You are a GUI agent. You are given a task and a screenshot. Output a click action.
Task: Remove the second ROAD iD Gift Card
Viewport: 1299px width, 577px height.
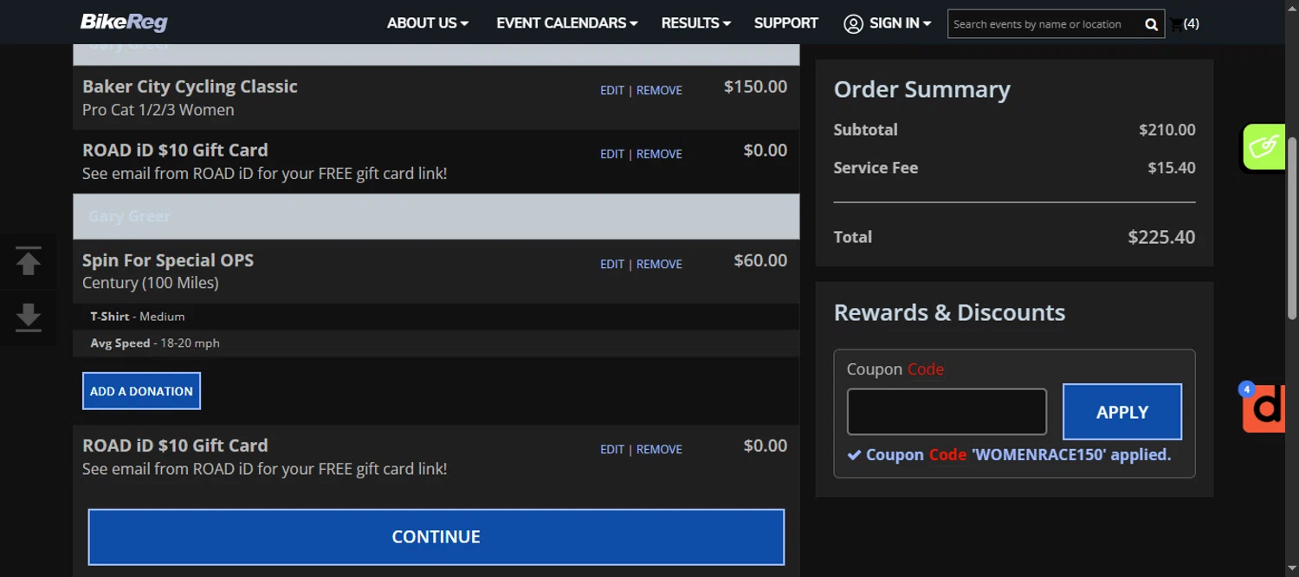tap(659, 449)
